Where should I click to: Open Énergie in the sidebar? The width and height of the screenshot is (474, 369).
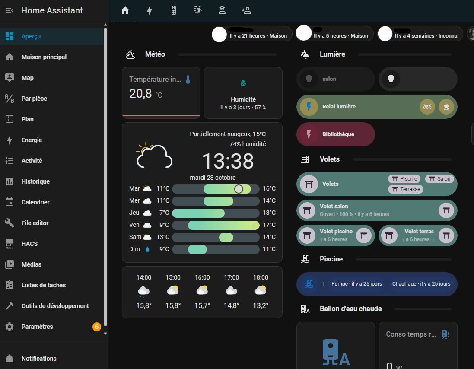[32, 140]
